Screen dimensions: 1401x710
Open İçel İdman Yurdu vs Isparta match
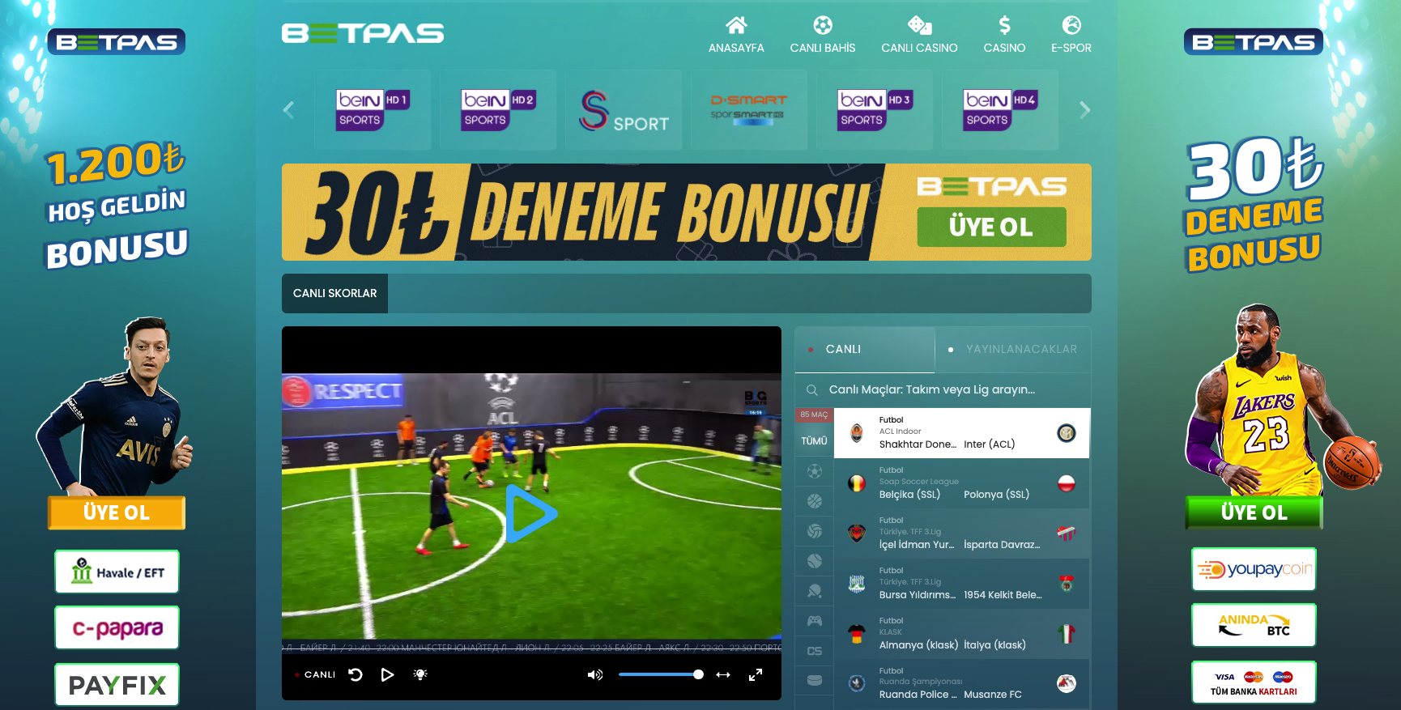(x=962, y=534)
